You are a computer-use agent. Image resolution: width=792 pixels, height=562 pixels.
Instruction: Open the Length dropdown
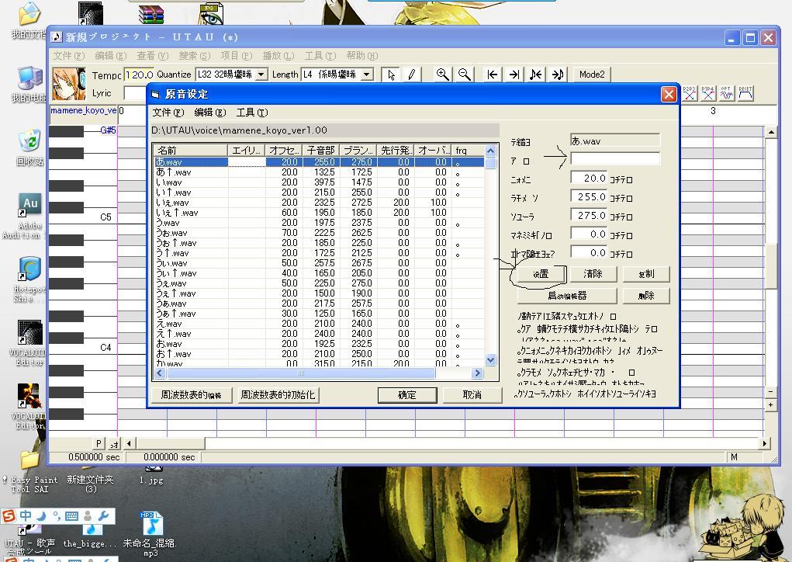coord(368,75)
